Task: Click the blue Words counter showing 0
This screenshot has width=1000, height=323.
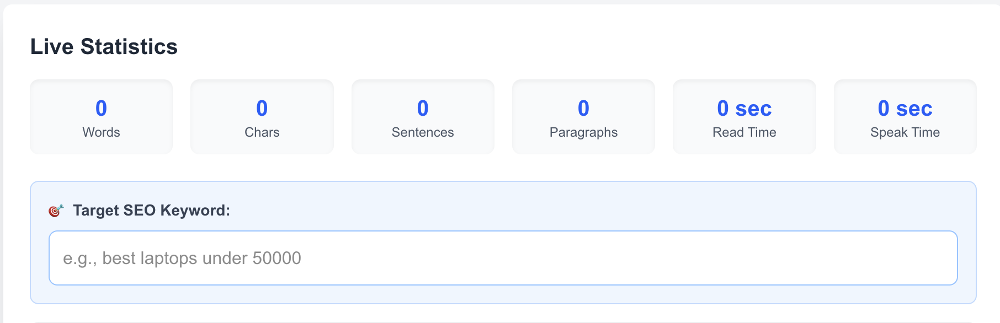Action: tap(101, 109)
